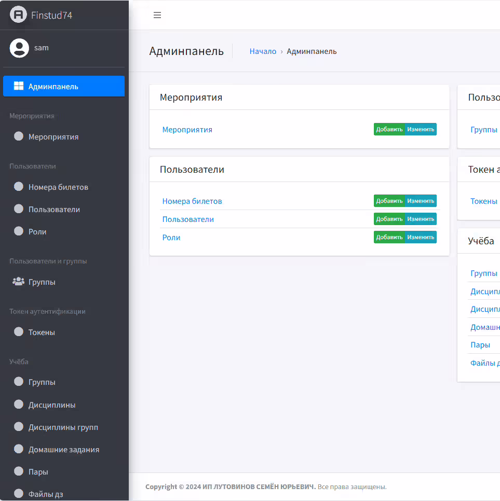The height and width of the screenshot is (501, 500).
Task: Open Домашние задания sidebar item
Action: [x=64, y=450]
